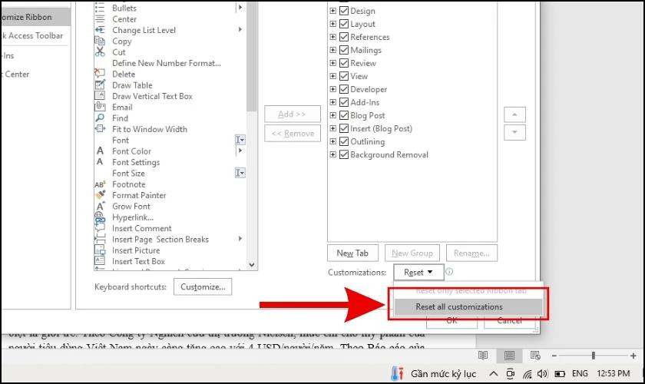Click the Insert Text Box icon

click(x=100, y=261)
